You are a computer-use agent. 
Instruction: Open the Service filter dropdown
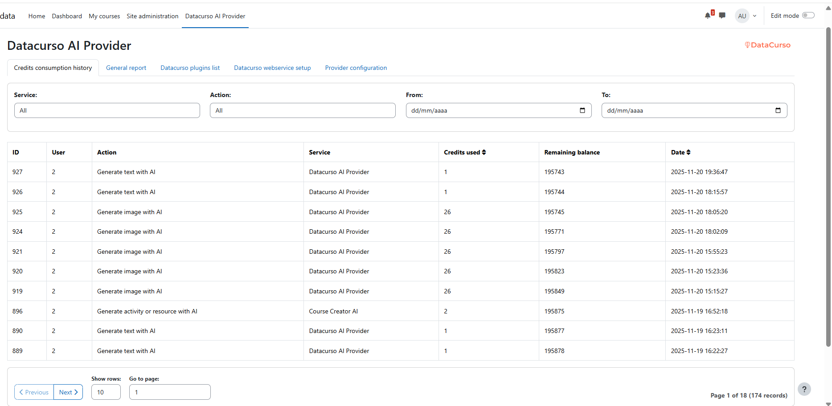(x=107, y=110)
